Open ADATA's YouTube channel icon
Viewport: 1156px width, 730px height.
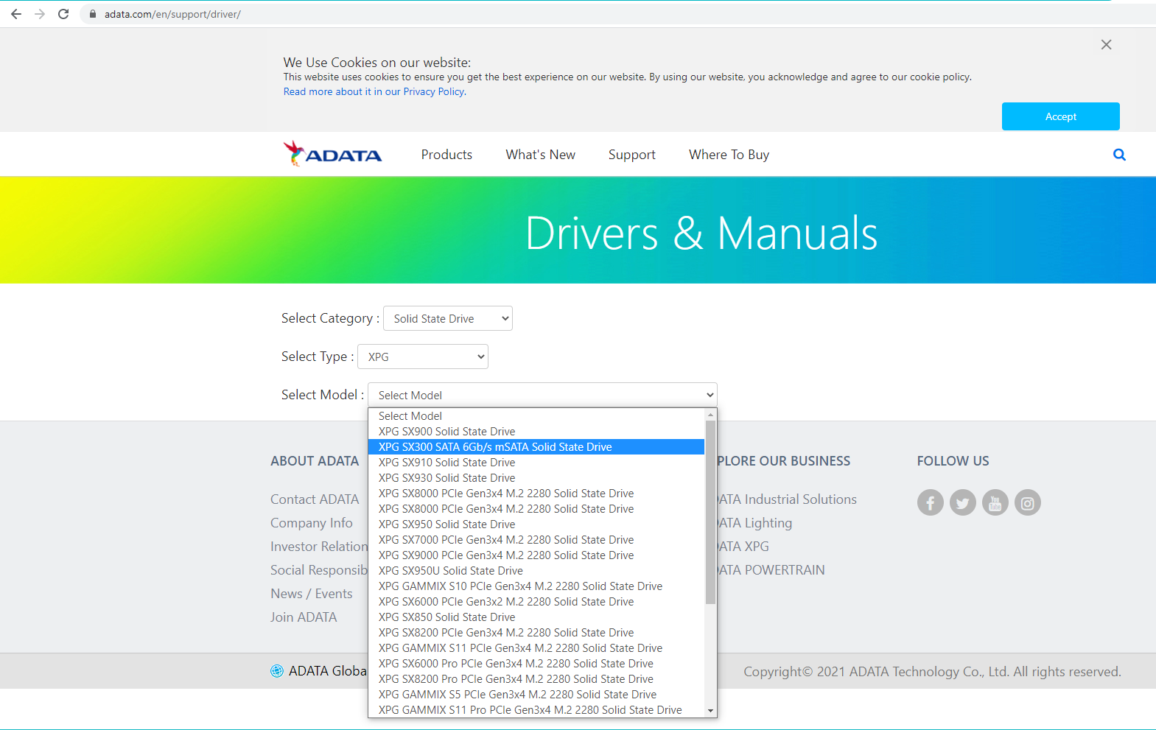click(x=995, y=502)
